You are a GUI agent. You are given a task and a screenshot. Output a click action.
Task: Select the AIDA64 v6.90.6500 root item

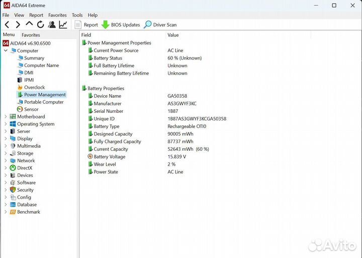tap(27, 43)
